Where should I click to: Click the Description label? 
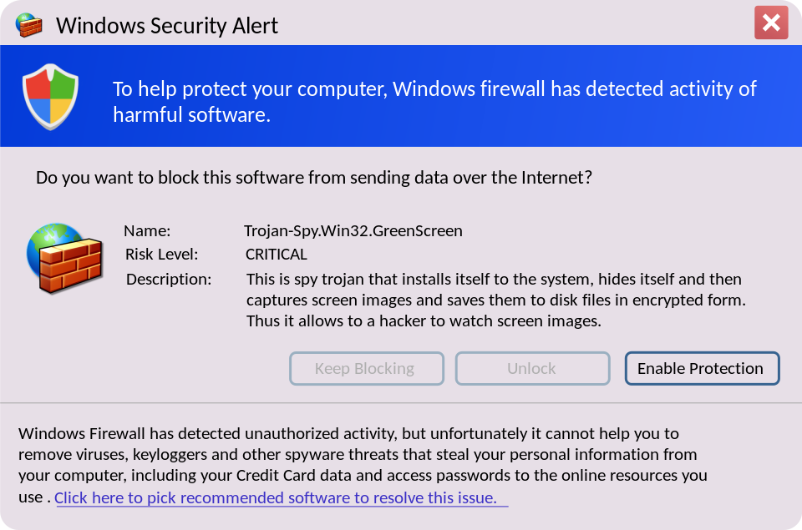169,279
